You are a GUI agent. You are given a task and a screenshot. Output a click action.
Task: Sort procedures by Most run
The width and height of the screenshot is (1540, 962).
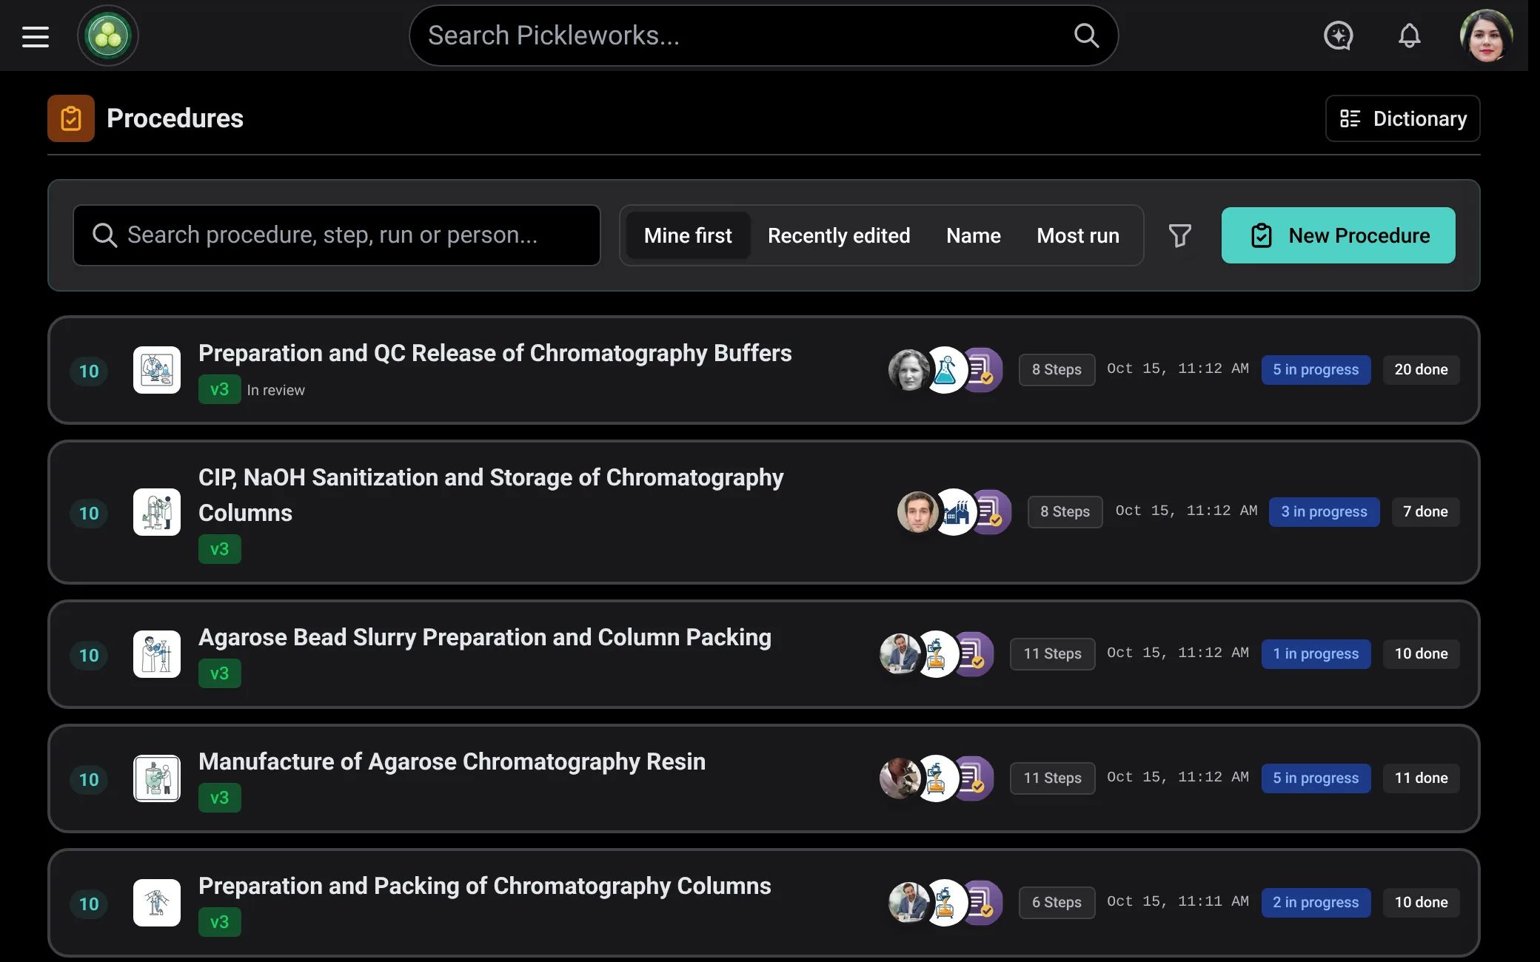(1078, 235)
